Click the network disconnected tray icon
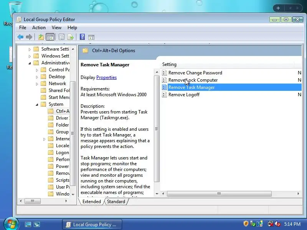307x230 pixels. pos(271,224)
